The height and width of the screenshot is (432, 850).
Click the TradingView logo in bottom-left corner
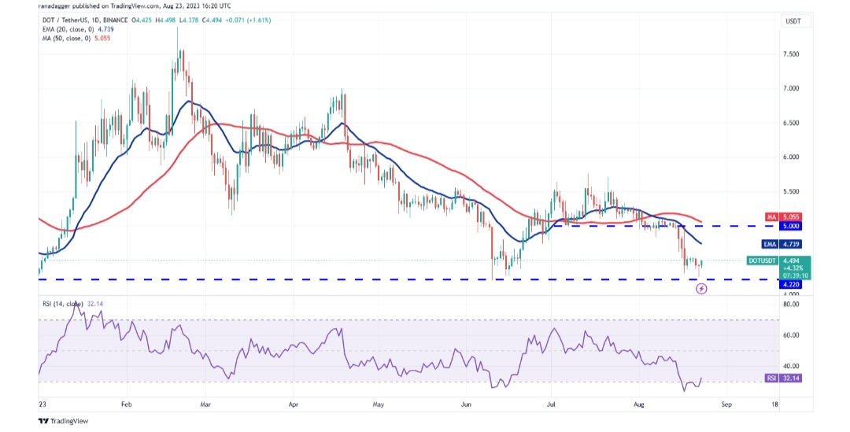[x=63, y=421]
